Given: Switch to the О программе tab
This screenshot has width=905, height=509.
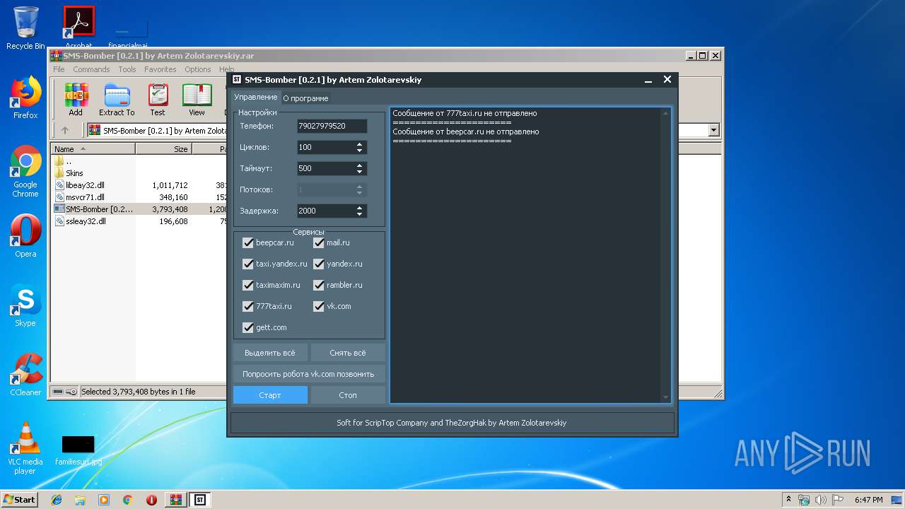Looking at the screenshot, I should coord(305,98).
